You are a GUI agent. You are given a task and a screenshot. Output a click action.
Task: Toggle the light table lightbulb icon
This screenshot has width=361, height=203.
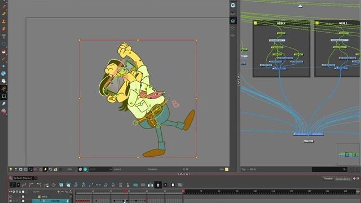[x=11, y=169]
